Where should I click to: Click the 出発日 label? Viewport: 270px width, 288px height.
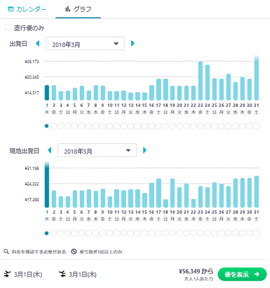tap(19, 44)
